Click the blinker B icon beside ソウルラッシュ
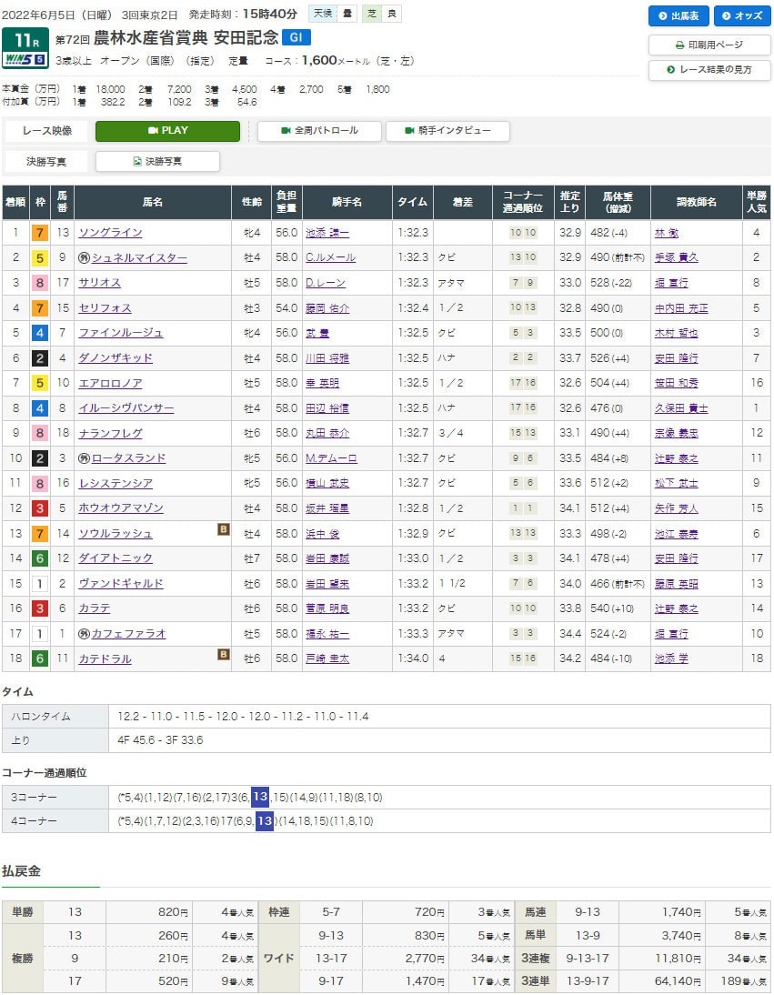This screenshot has height=995, width=774. tap(224, 528)
